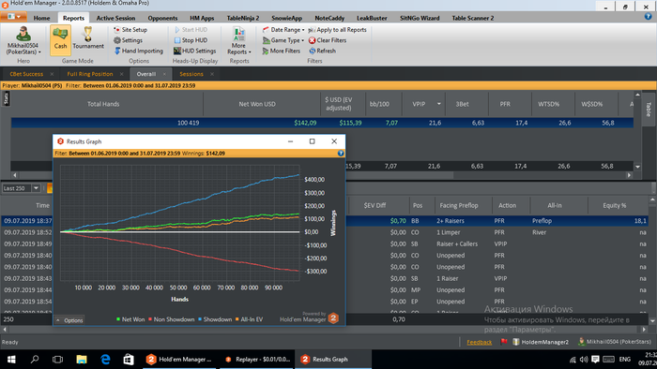This screenshot has height=369, width=657.
Task: Switch to the Sessions report tab
Action: point(191,74)
